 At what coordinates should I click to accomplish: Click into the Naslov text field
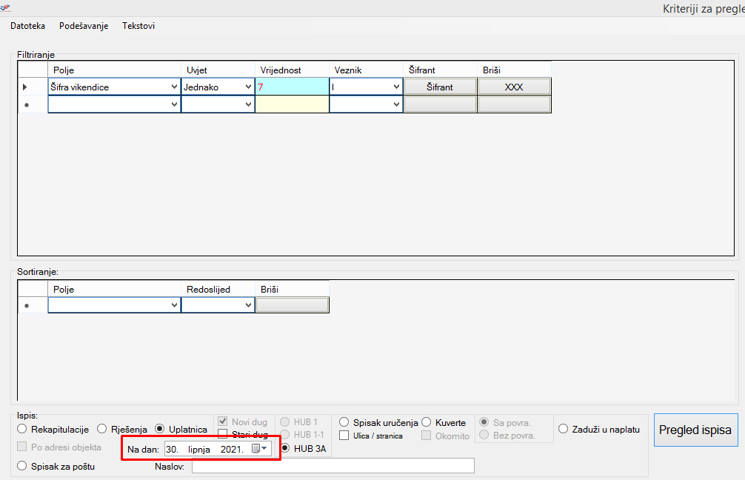(333, 466)
